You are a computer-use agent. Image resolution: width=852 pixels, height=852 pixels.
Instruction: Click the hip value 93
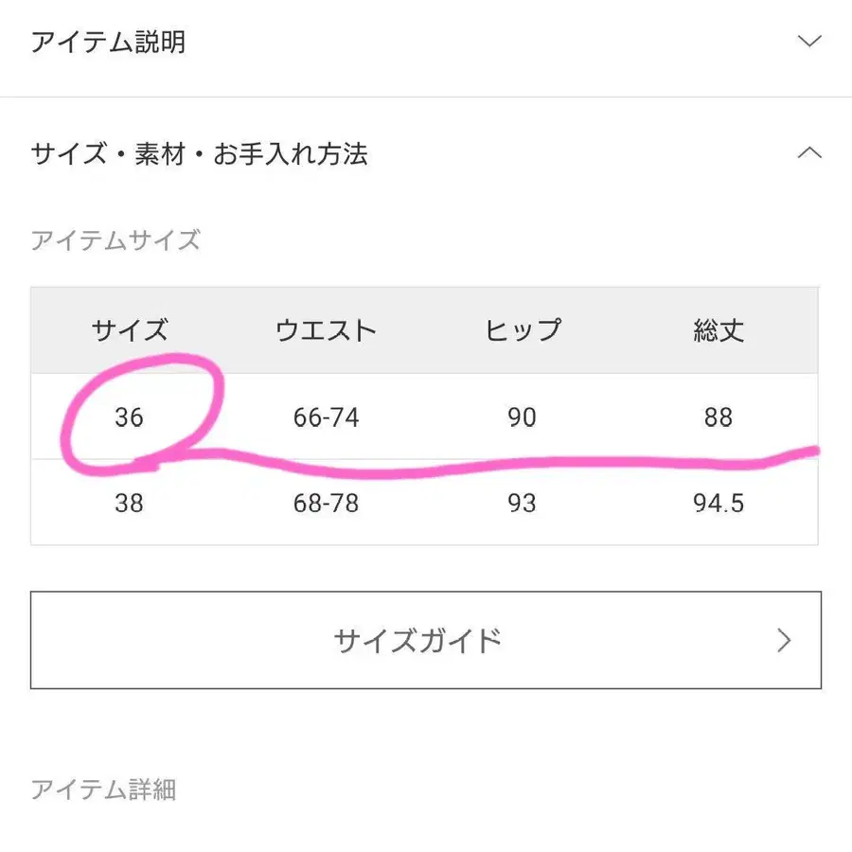tap(523, 503)
